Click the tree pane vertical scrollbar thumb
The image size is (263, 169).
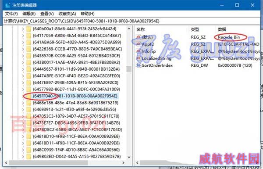(129, 69)
